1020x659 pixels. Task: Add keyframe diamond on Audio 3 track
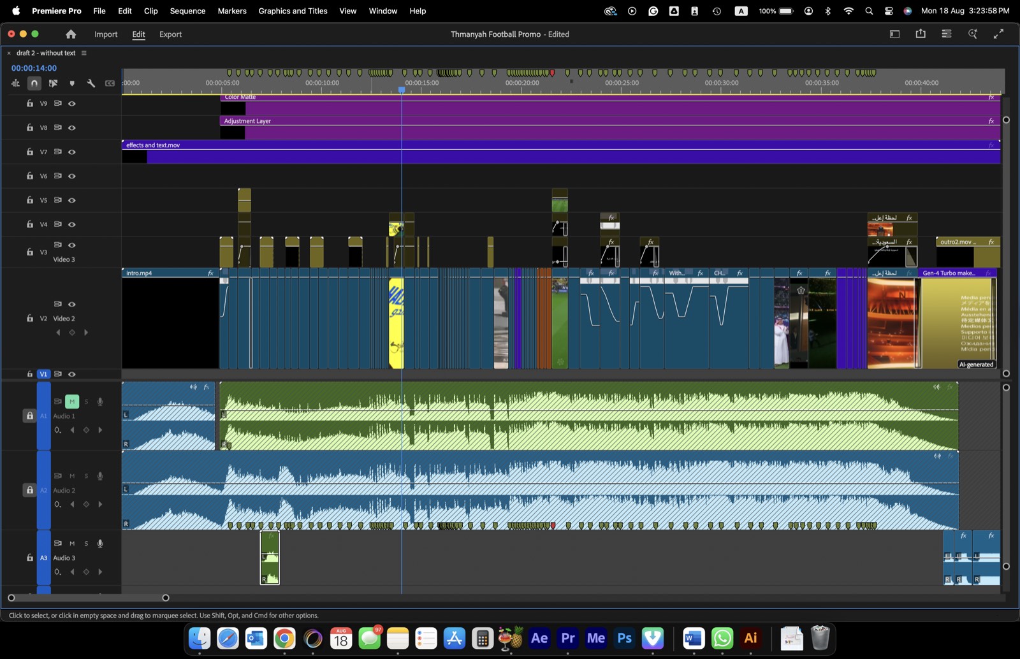pos(86,572)
